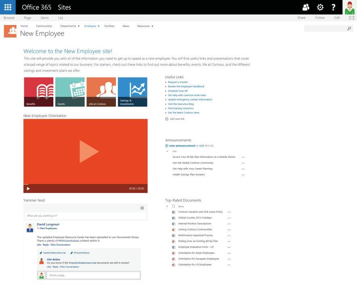Click the Write a reply field
The width and height of the screenshot is (357, 284).
93,276
